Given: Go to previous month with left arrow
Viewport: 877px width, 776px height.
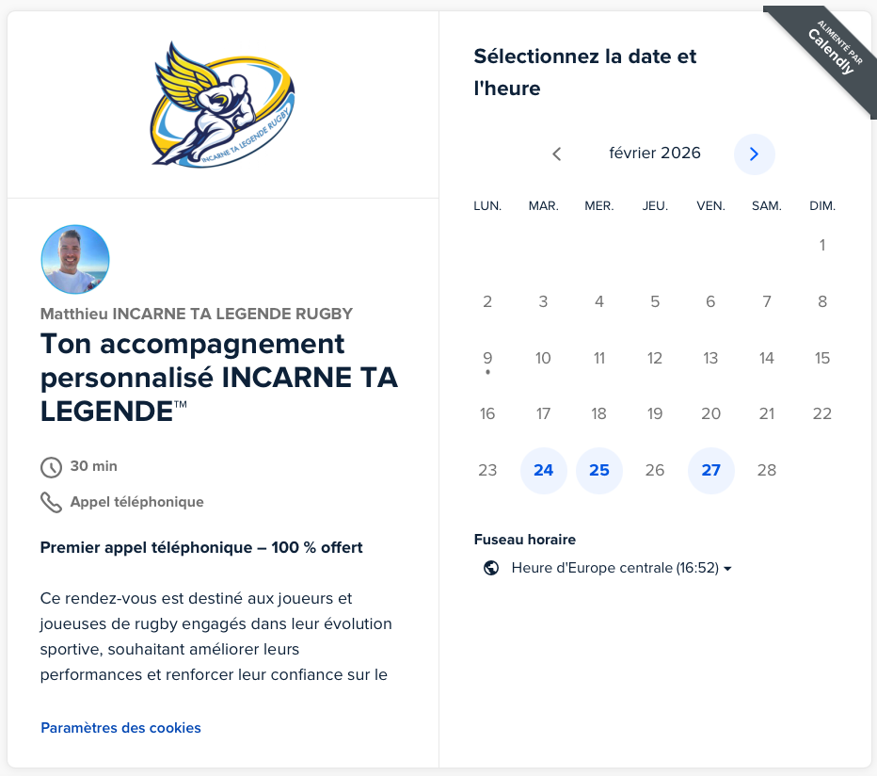Looking at the screenshot, I should tap(556, 154).
